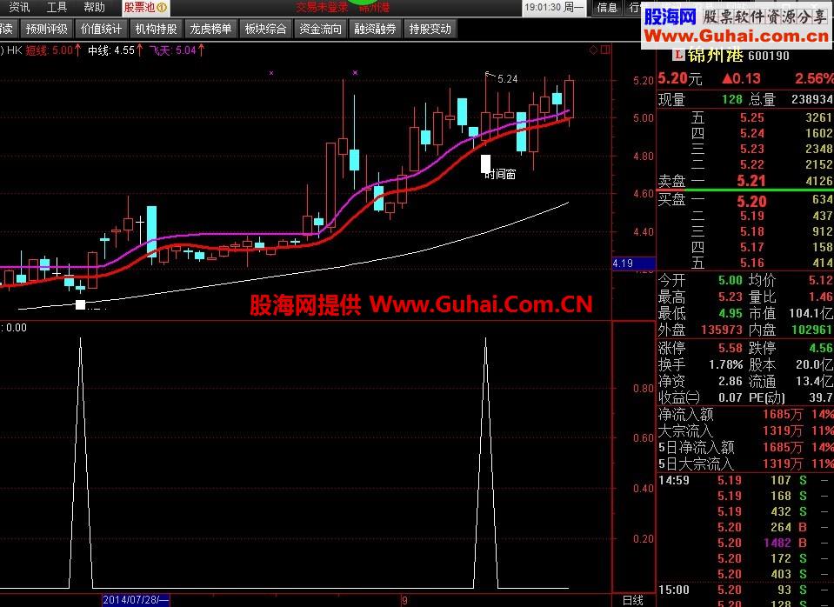The width and height of the screenshot is (834, 607).
Task: Click the 15:00 tick timestamp
Action: point(674,590)
